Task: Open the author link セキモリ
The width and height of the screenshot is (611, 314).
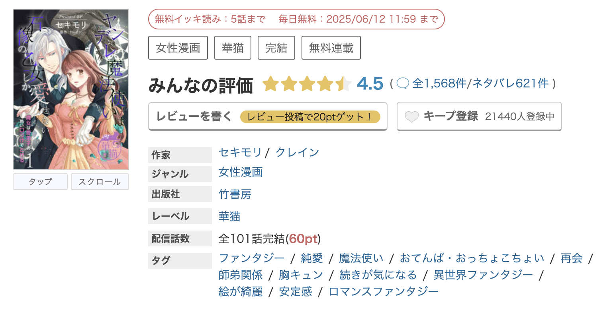Action: click(x=240, y=152)
